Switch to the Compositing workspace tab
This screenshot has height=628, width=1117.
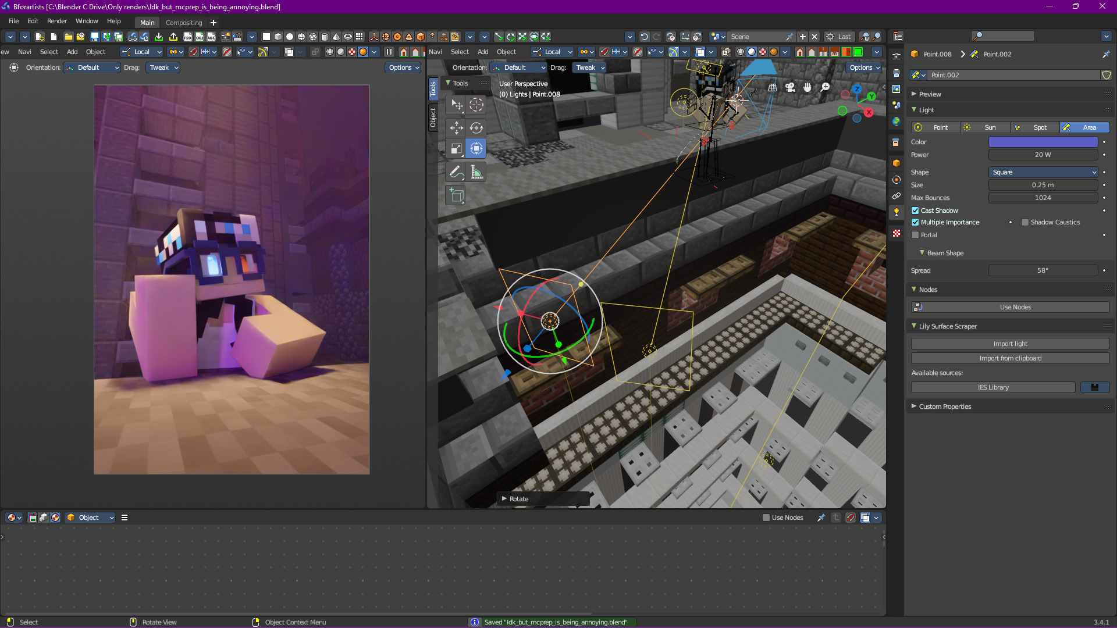(184, 23)
